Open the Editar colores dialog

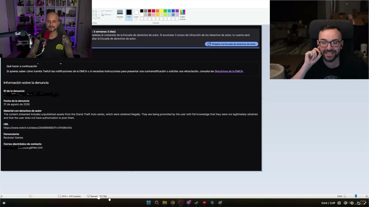(182, 14)
